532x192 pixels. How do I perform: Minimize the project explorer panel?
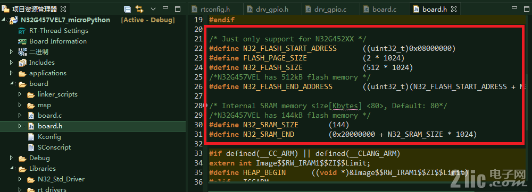click(x=165, y=8)
